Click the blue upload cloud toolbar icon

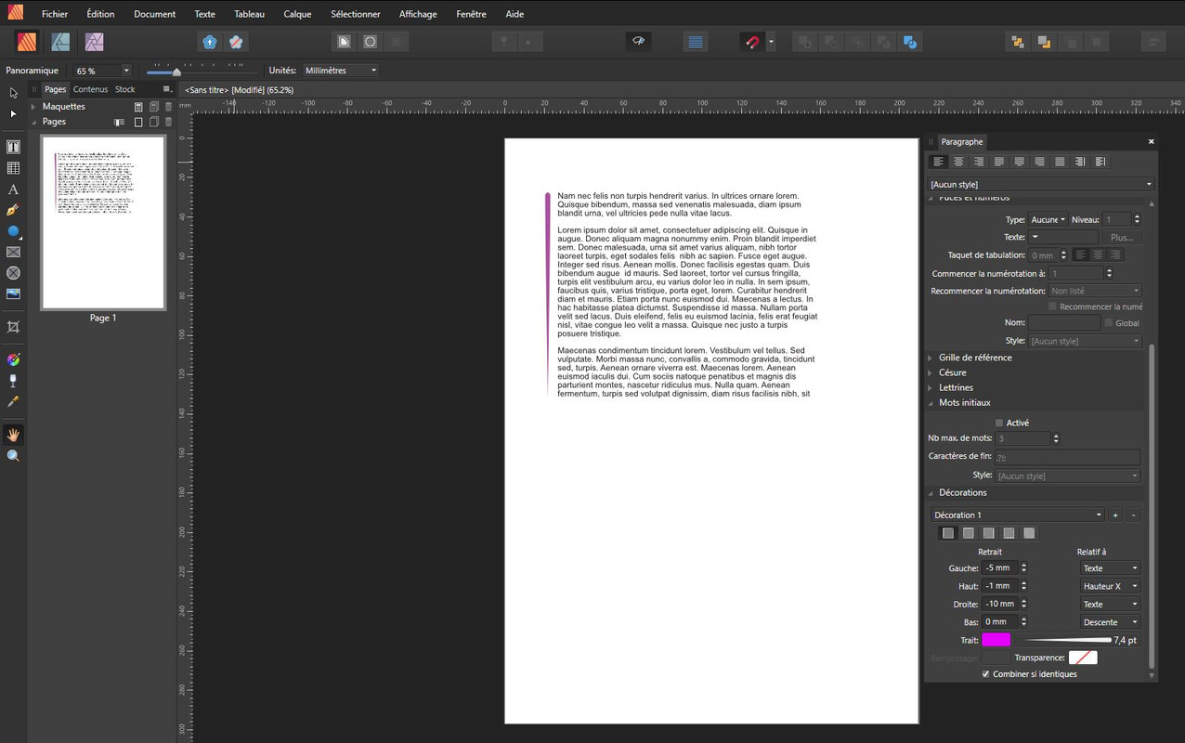(210, 42)
